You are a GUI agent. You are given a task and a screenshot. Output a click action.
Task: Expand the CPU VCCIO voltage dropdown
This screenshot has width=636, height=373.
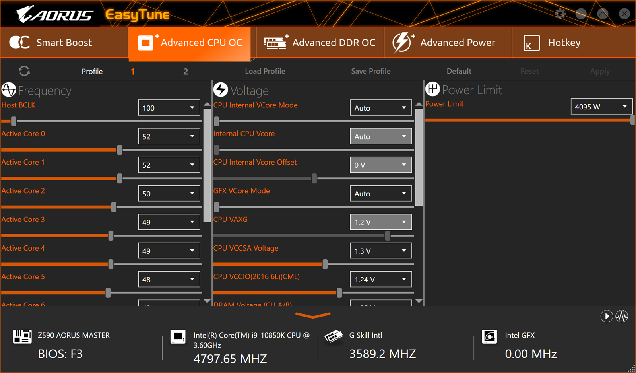pos(381,280)
